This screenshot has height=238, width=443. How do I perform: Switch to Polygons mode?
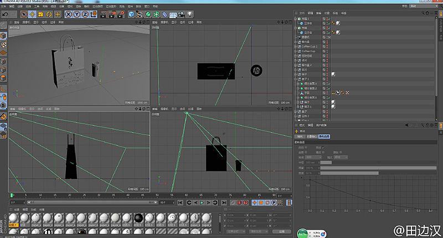pyautogui.click(x=3, y=78)
